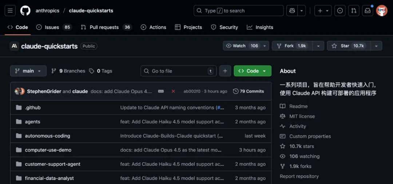Image resolution: width=393 pixels, height=184 pixels.
Task: Open the MIT license link
Action: [x=297, y=116]
